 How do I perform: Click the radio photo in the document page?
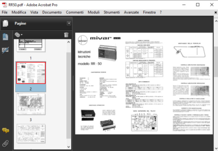click(x=107, y=53)
